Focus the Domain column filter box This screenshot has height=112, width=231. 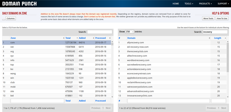tap(169, 101)
